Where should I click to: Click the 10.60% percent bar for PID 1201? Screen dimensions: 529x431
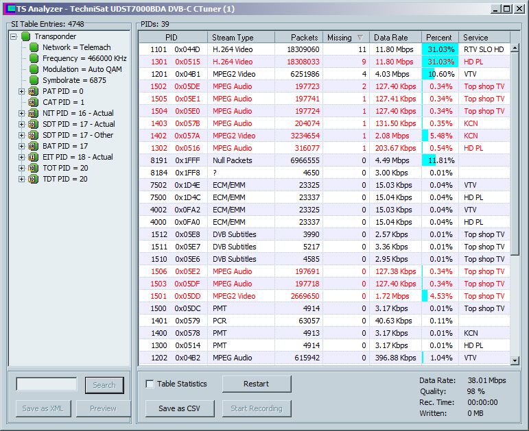pos(440,74)
